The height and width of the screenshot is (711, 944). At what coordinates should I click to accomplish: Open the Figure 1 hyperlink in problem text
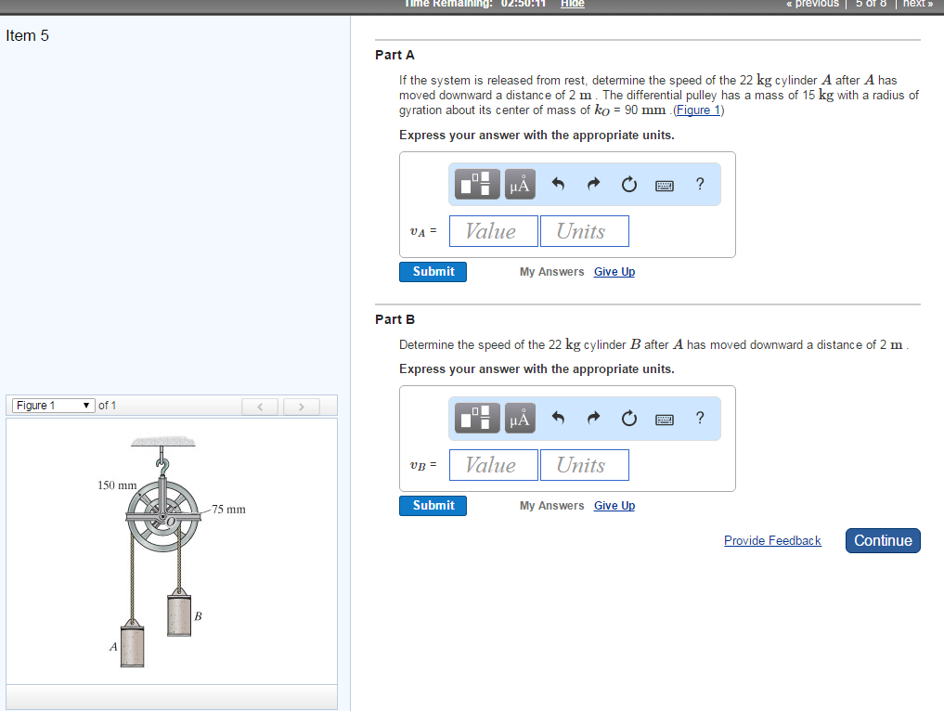pyautogui.click(x=697, y=110)
